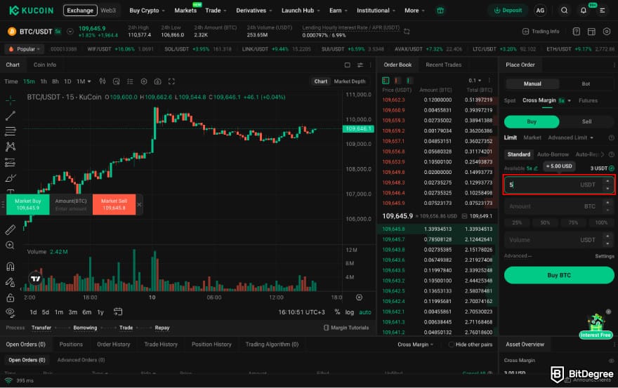Click the lock all drawings icon
The height and width of the screenshot is (388, 618).
(x=11, y=297)
